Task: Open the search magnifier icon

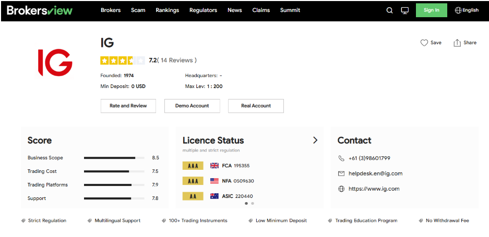Action: click(389, 10)
